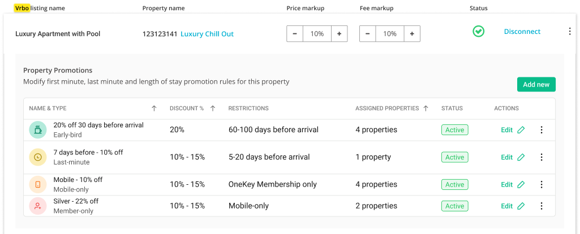Open three-dot menu for Early-bird promotion
This screenshot has height=234, width=580.
point(542,130)
